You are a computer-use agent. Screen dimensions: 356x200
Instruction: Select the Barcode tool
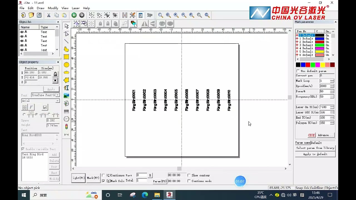(x=66, y=111)
